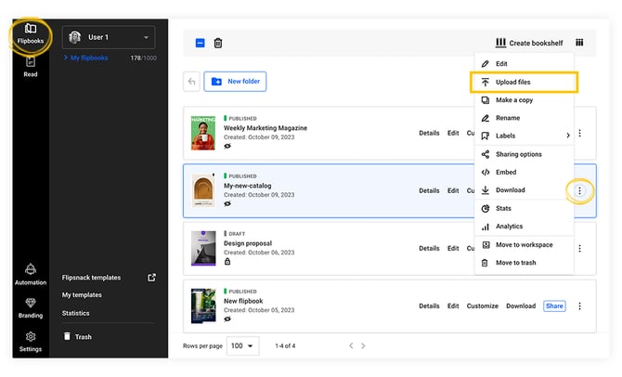Image resolution: width=622 pixels, height=377 pixels.
Task: Open Flipsnack templates link
Action: [91, 278]
